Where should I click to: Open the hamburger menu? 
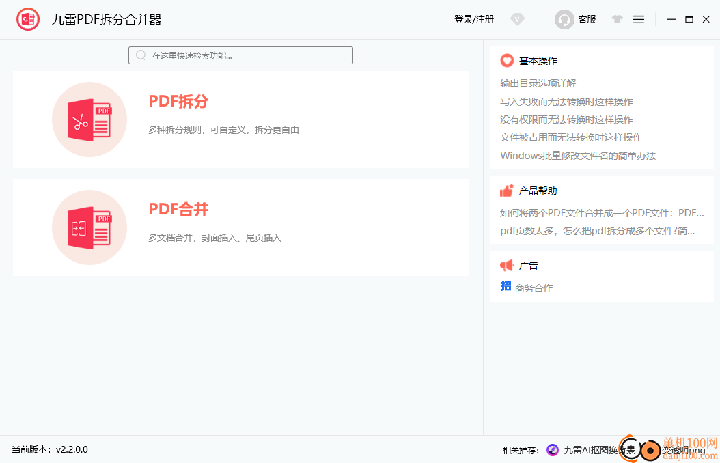639,19
